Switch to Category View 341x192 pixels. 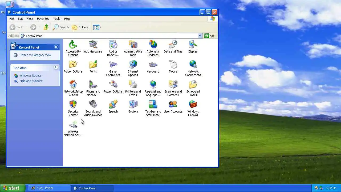35,55
